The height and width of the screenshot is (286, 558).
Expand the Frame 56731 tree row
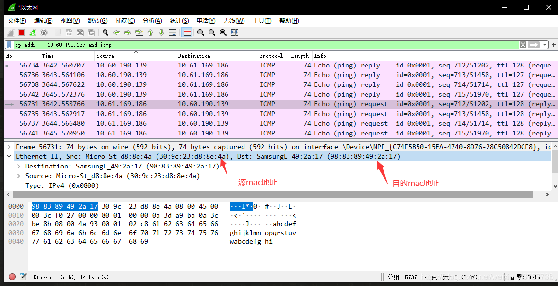9,147
